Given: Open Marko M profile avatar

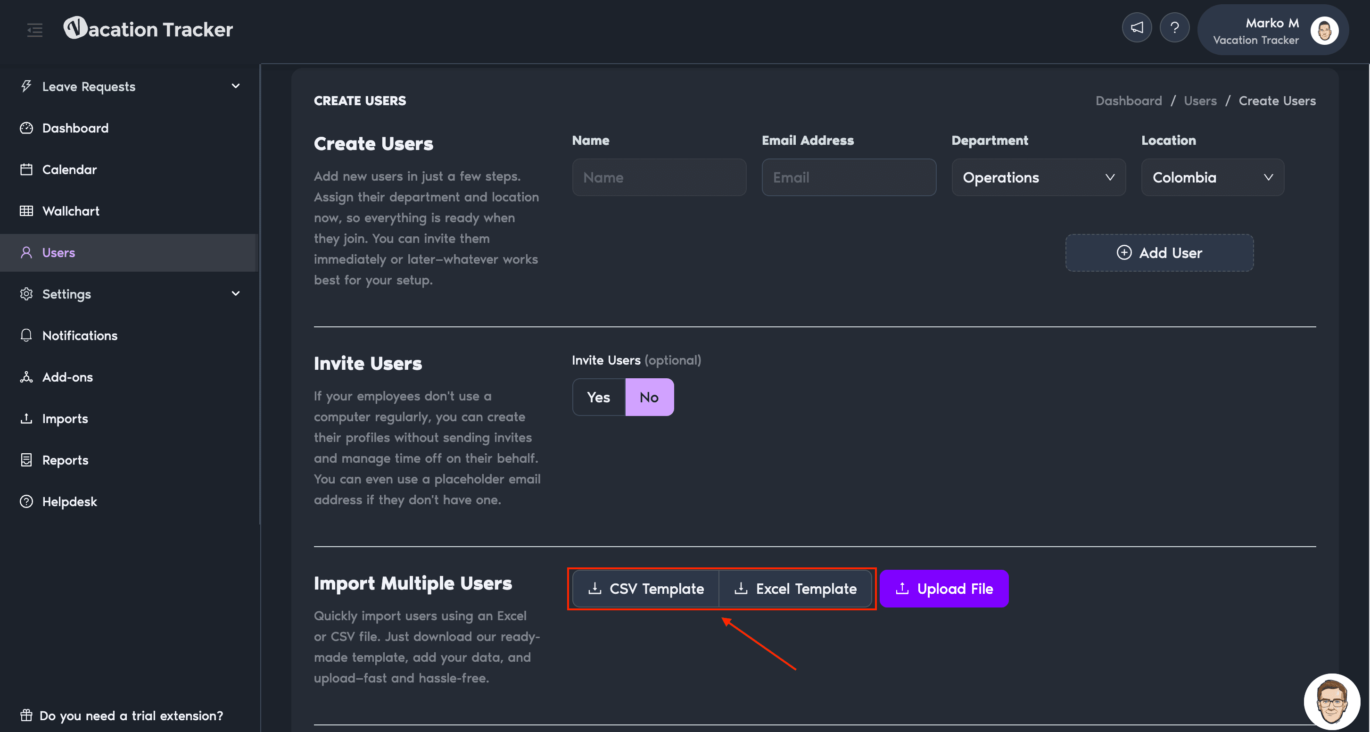Looking at the screenshot, I should [1324, 30].
